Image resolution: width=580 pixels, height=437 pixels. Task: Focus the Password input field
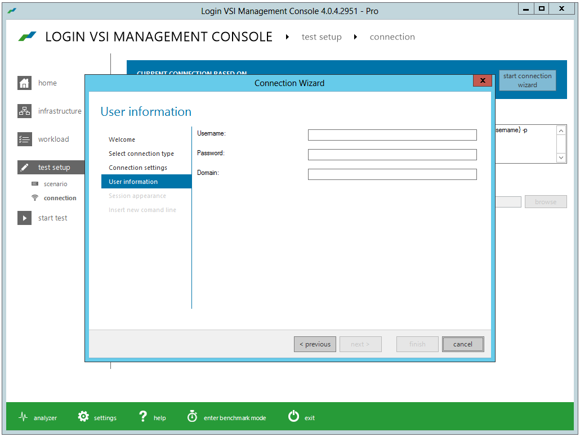click(392, 155)
